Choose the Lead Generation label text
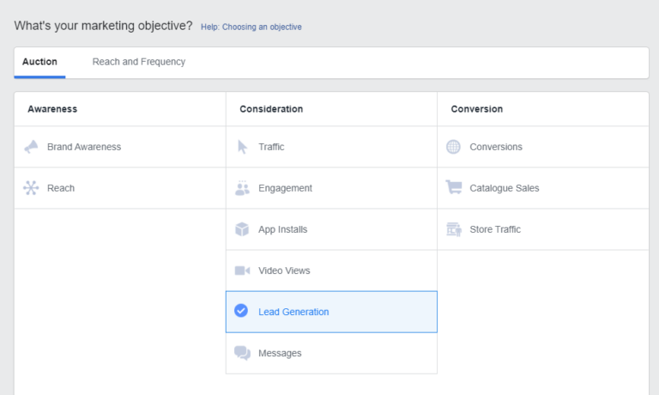The height and width of the screenshot is (395, 659). click(293, 312)
